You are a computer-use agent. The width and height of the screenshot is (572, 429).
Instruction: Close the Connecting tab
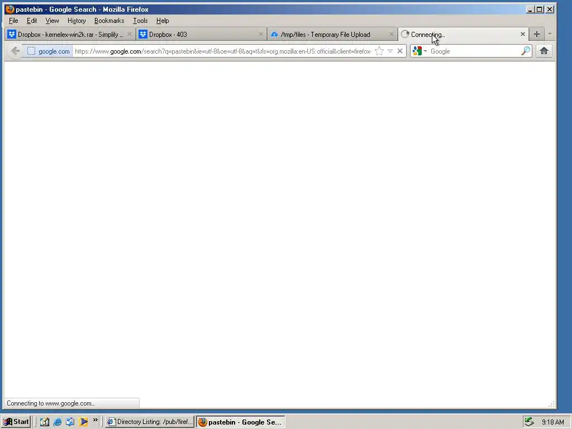point(523,34)
